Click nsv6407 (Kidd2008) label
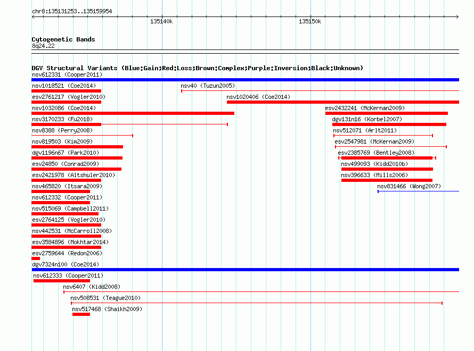Image resolution: width=474 pixels, height=351 pixels. [x=92, y=287]
